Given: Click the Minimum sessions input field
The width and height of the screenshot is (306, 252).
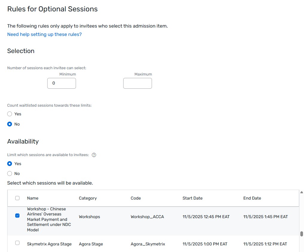Looking at the screenshot, I should 62,83.
